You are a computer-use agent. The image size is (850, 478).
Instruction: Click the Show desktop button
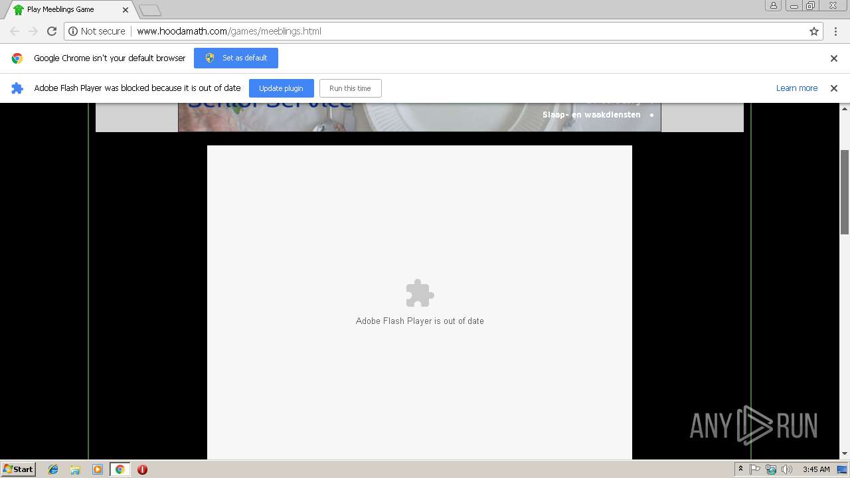[842, 469]
